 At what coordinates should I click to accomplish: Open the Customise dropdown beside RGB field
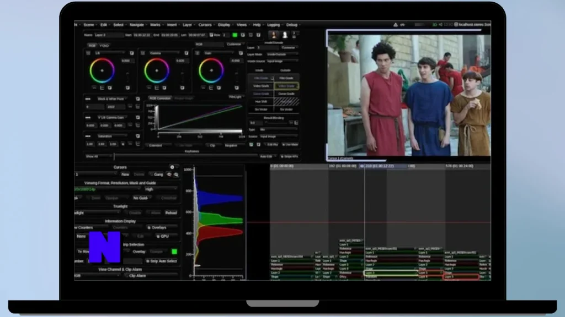(234, 44)
